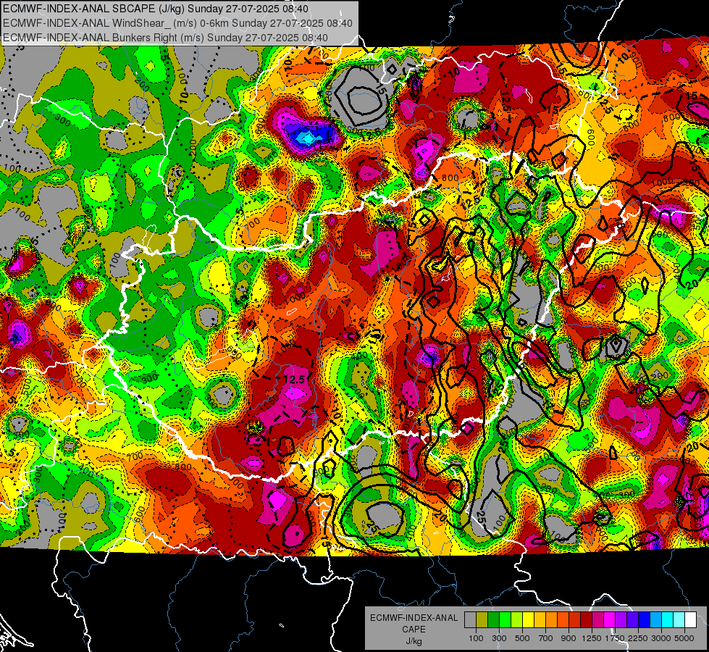
Task: Click the 'ECMWF-INDEX-ANAL' label in the legend box
Action: [414, 618]
